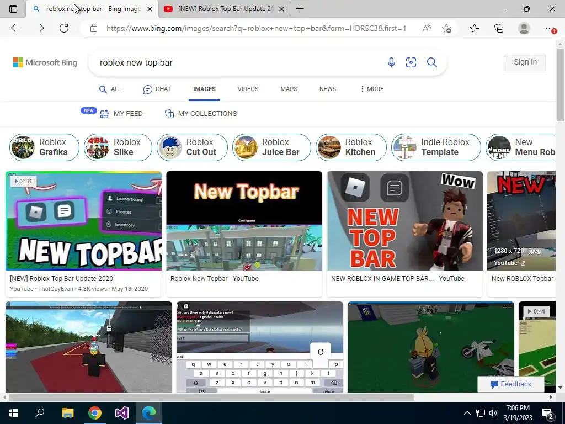Image resolution: width=565 pixels, height=424 pixels.
Task: Select the Roblox Slike suggestion chip
Action: pyautogui.click(x=118, y=147)
